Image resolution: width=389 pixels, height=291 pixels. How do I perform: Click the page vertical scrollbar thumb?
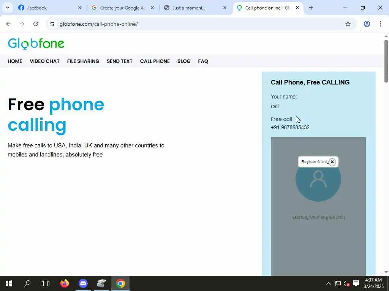[386, 61]
